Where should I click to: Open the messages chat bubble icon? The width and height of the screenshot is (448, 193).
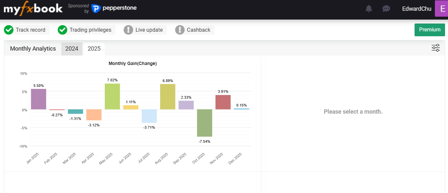(386, 9)
